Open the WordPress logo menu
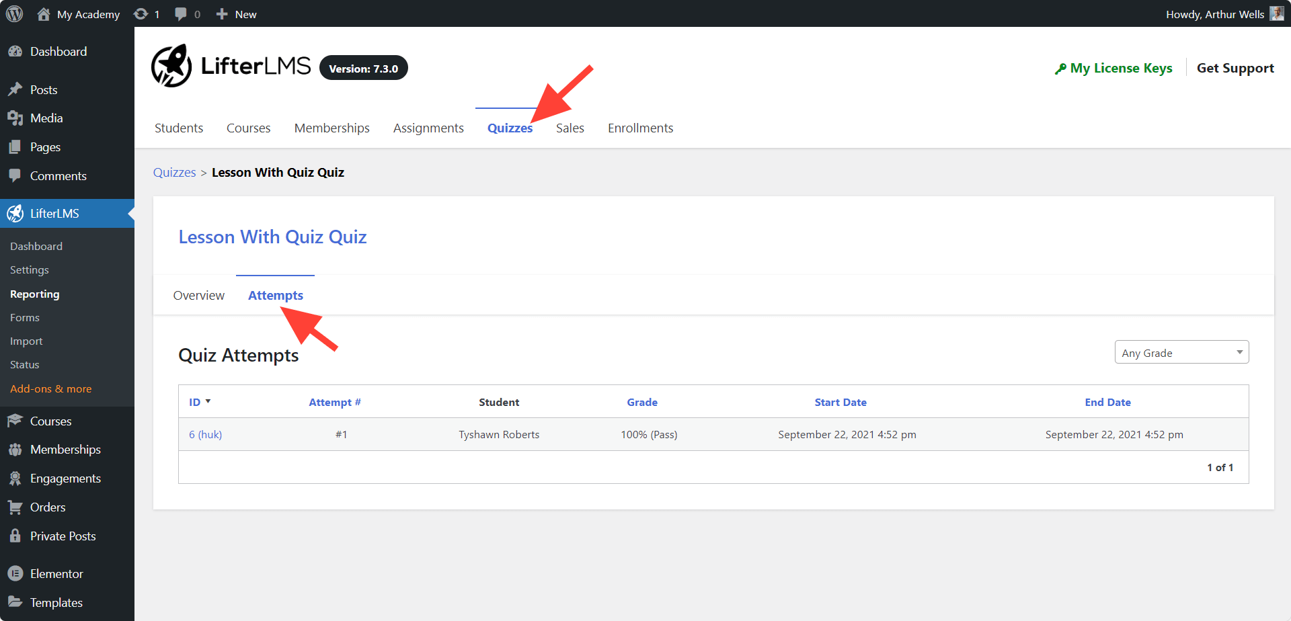This screenshot has width=1291, height=621. point(14,13)
